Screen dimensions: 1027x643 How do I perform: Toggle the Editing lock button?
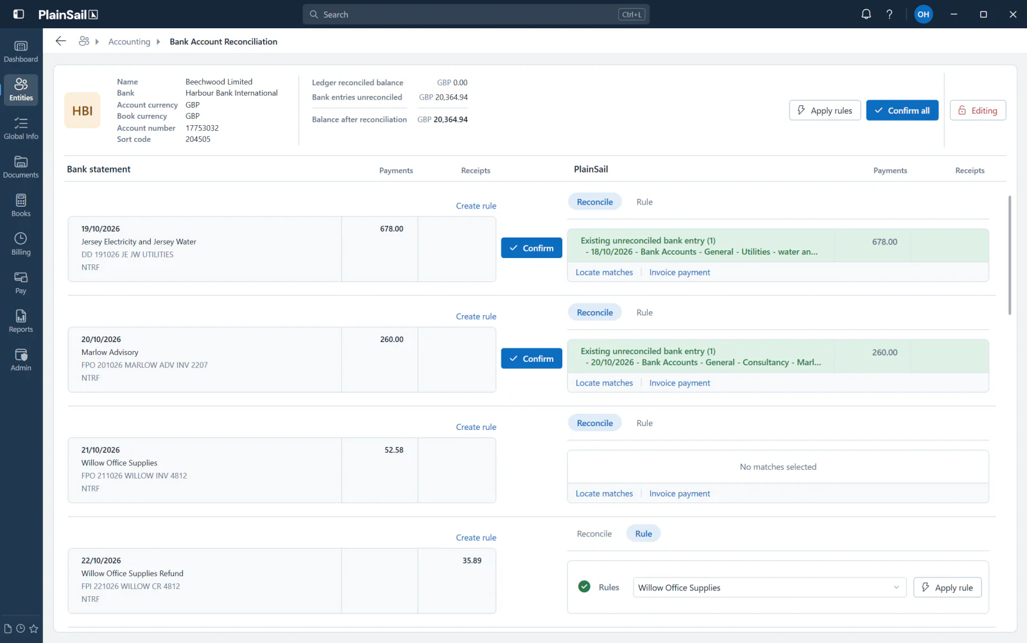978,110
